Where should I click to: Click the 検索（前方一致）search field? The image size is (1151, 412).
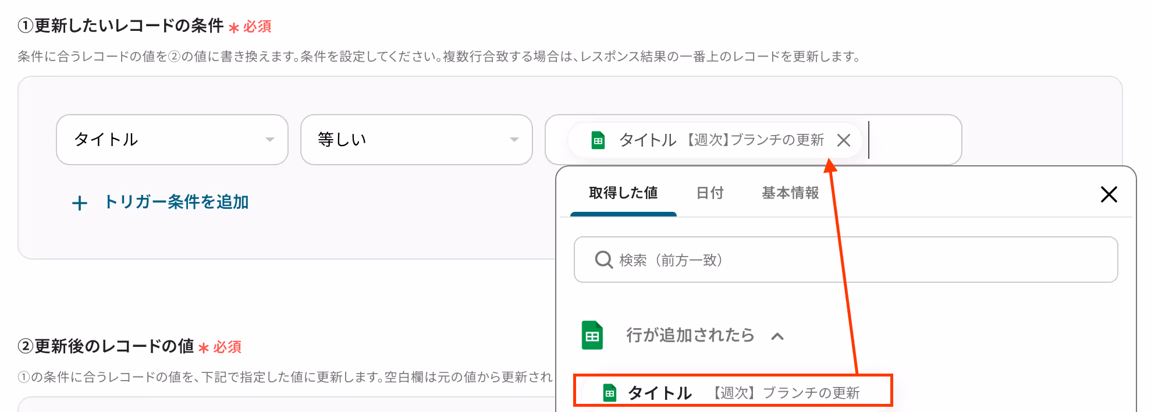pyautogui.click(x=846, y=260)
